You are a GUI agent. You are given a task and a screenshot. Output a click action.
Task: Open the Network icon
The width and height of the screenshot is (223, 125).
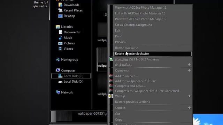[x=58, y=92]
